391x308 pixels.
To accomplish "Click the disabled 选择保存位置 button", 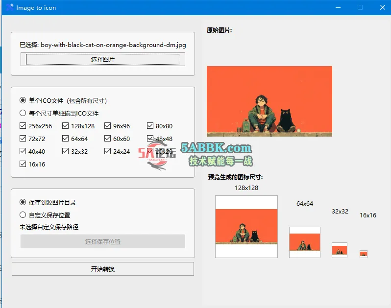I will point(103,241).
